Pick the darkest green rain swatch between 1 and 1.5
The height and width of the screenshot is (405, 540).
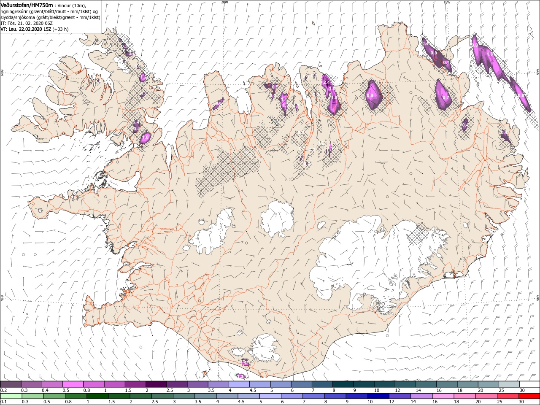(98, 396)
